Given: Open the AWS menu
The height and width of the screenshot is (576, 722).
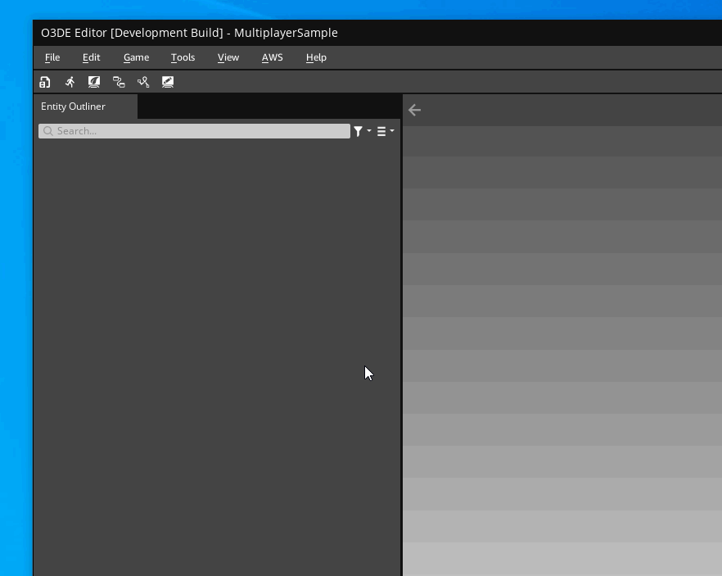Looking at the screenshot, I should (272, 57).
